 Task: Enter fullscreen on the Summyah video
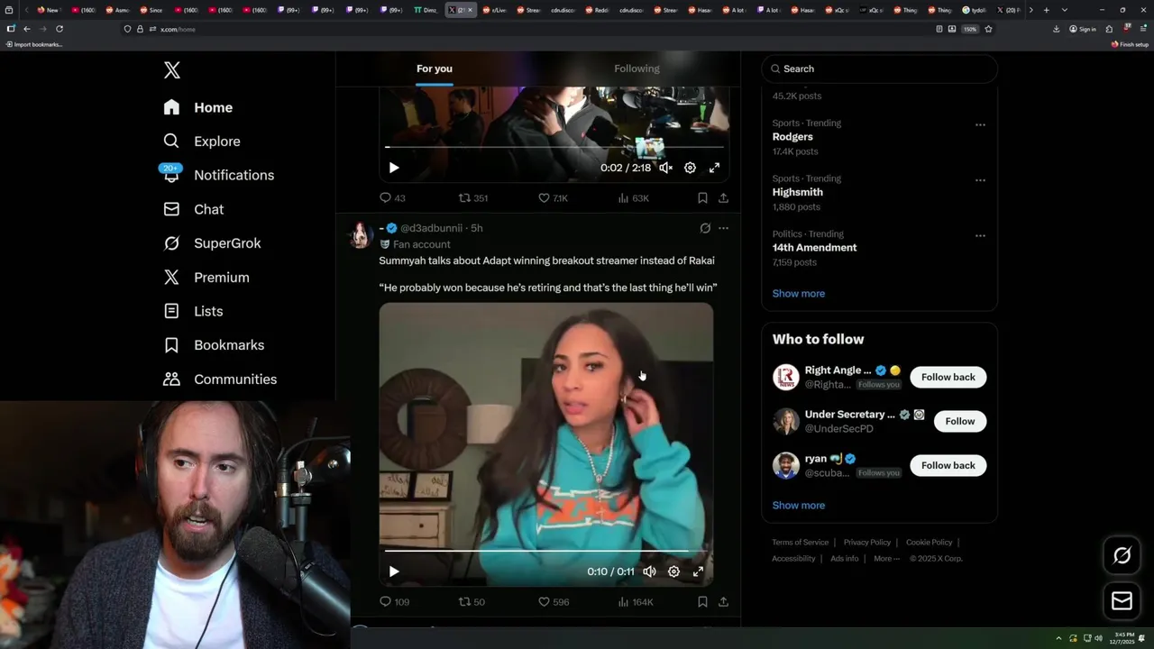[x=698, y=571]
